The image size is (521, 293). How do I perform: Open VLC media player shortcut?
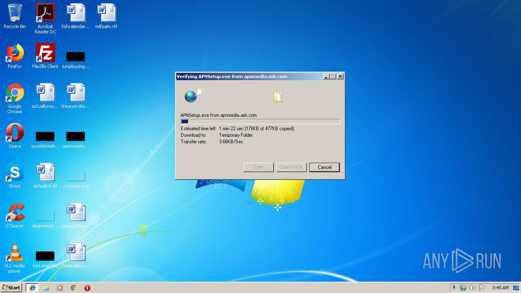(15, 258)
